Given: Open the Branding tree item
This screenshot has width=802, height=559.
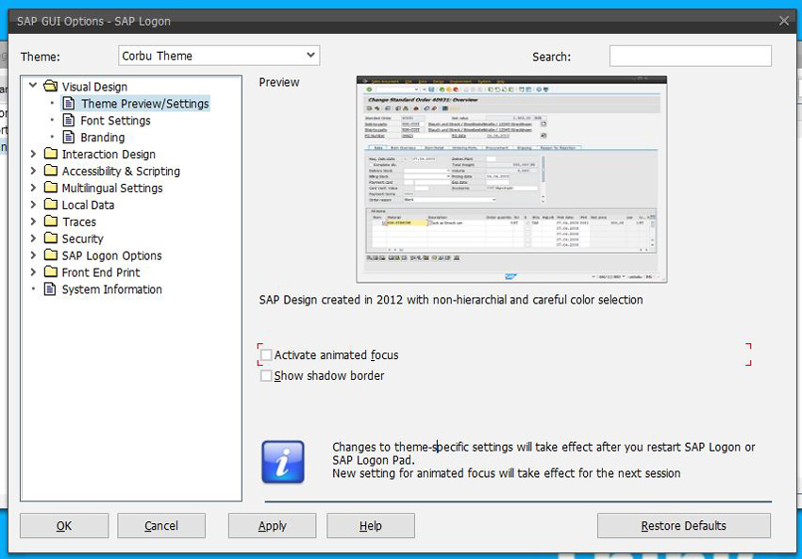Looking at the screenshot, I should [x=102, y=138].
